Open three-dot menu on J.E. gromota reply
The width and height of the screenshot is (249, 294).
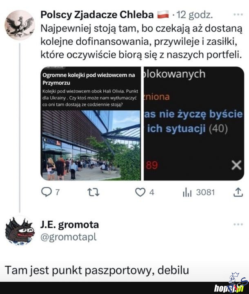point(238,224)
